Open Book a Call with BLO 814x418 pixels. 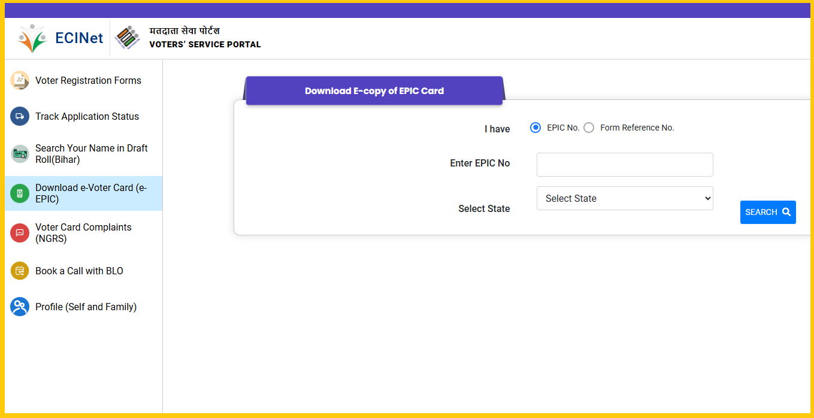pos(79,271)
